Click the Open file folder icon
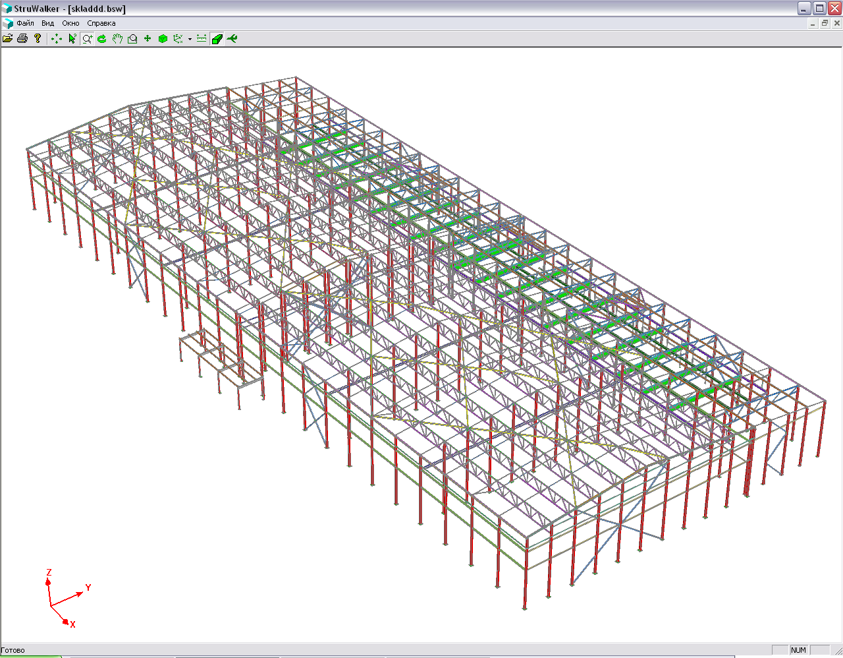This screenshot has width=843, height=658. point(8,39)
